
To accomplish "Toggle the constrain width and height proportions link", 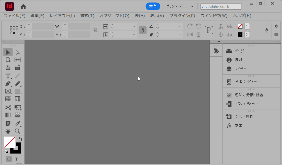I will click(95, 30).
